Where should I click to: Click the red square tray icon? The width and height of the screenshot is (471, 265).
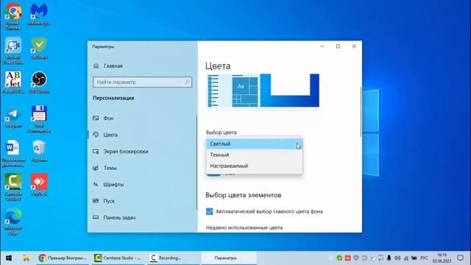(348, 258)
